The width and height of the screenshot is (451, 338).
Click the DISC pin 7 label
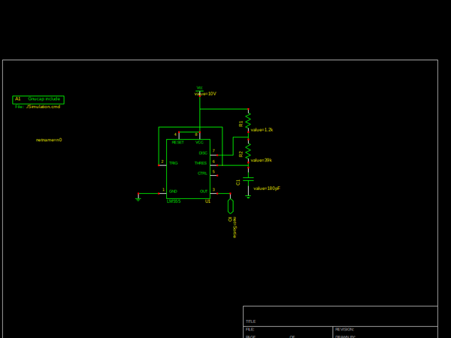click(x=203, y=153)
